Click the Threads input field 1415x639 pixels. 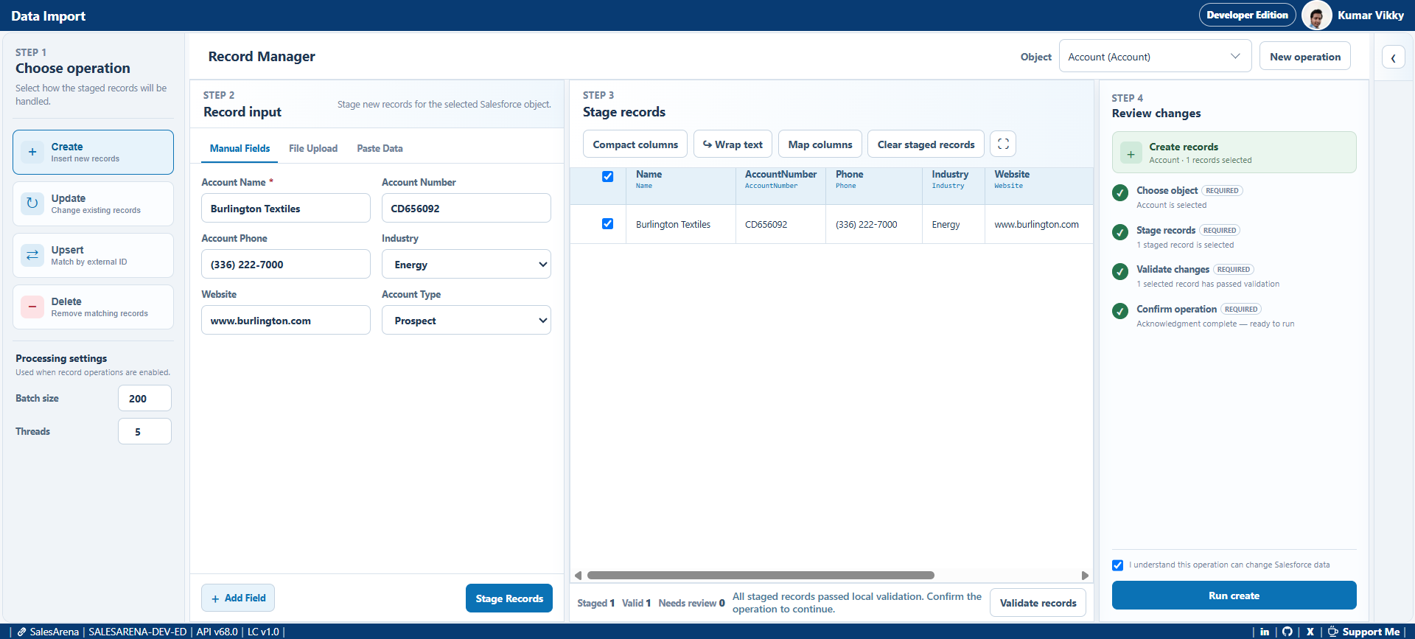144,431
